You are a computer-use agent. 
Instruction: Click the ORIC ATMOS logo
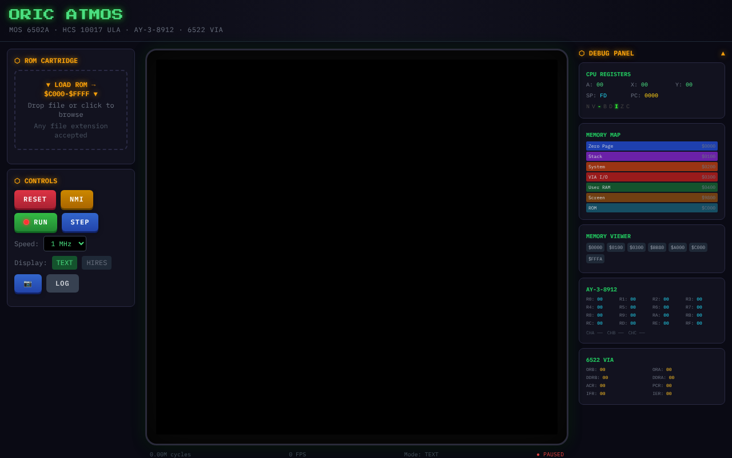tap(65, 14)
